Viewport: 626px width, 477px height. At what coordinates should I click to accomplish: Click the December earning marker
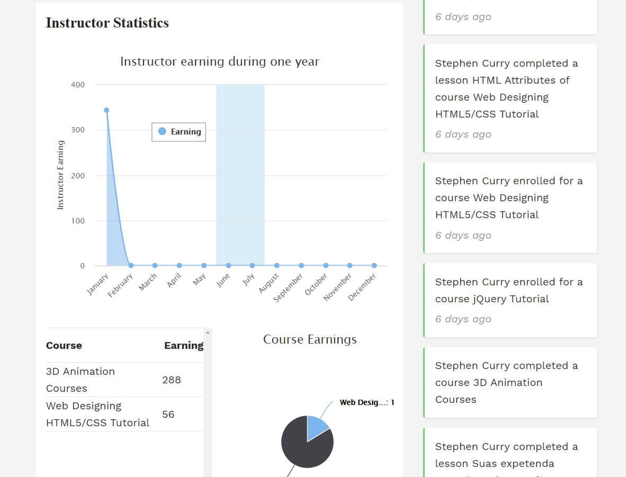pos(374,265)
